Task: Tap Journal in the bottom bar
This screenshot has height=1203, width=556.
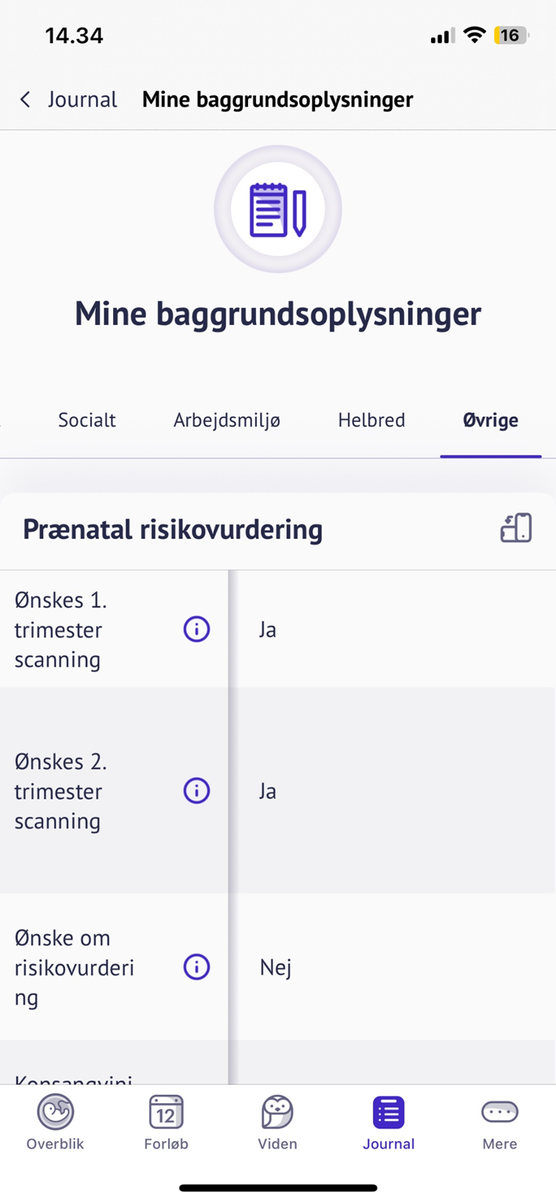Action: (389, 1122)
